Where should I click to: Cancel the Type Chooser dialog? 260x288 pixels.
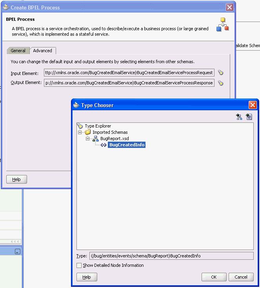coord(241,277)
